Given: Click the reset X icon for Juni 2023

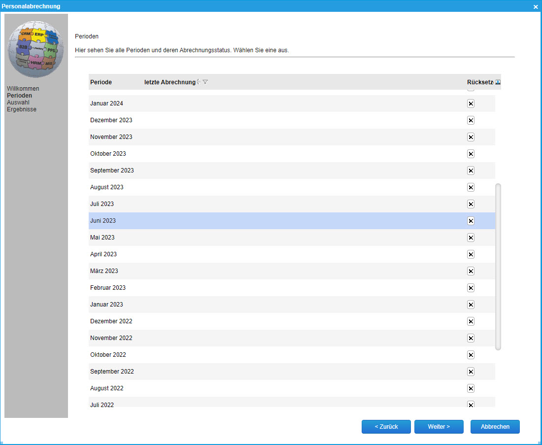Looking at the screenshot, I should pos(471,221).
